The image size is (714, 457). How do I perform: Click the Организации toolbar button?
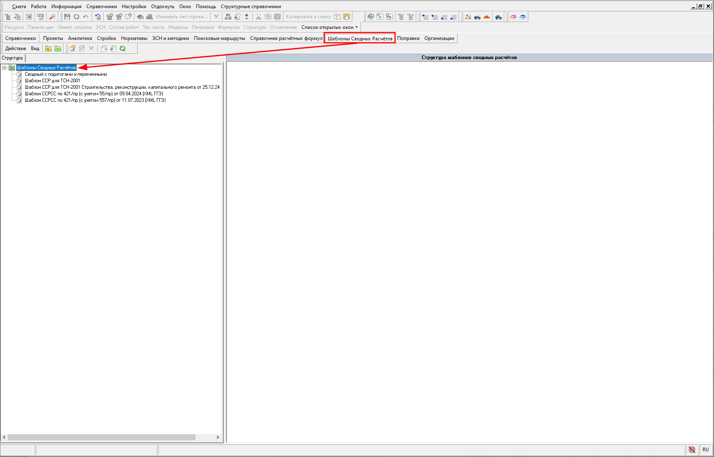(439, 38)
